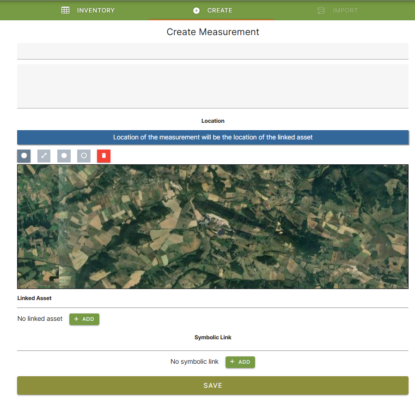415x397 pixels.
Task: Select the polygon drawing tool
Action: 64,156
